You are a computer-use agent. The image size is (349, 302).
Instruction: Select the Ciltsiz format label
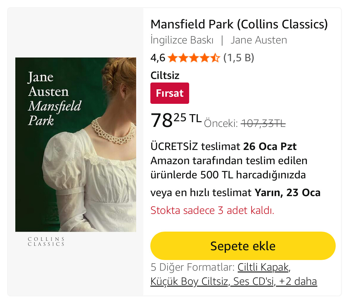(165, 75)
